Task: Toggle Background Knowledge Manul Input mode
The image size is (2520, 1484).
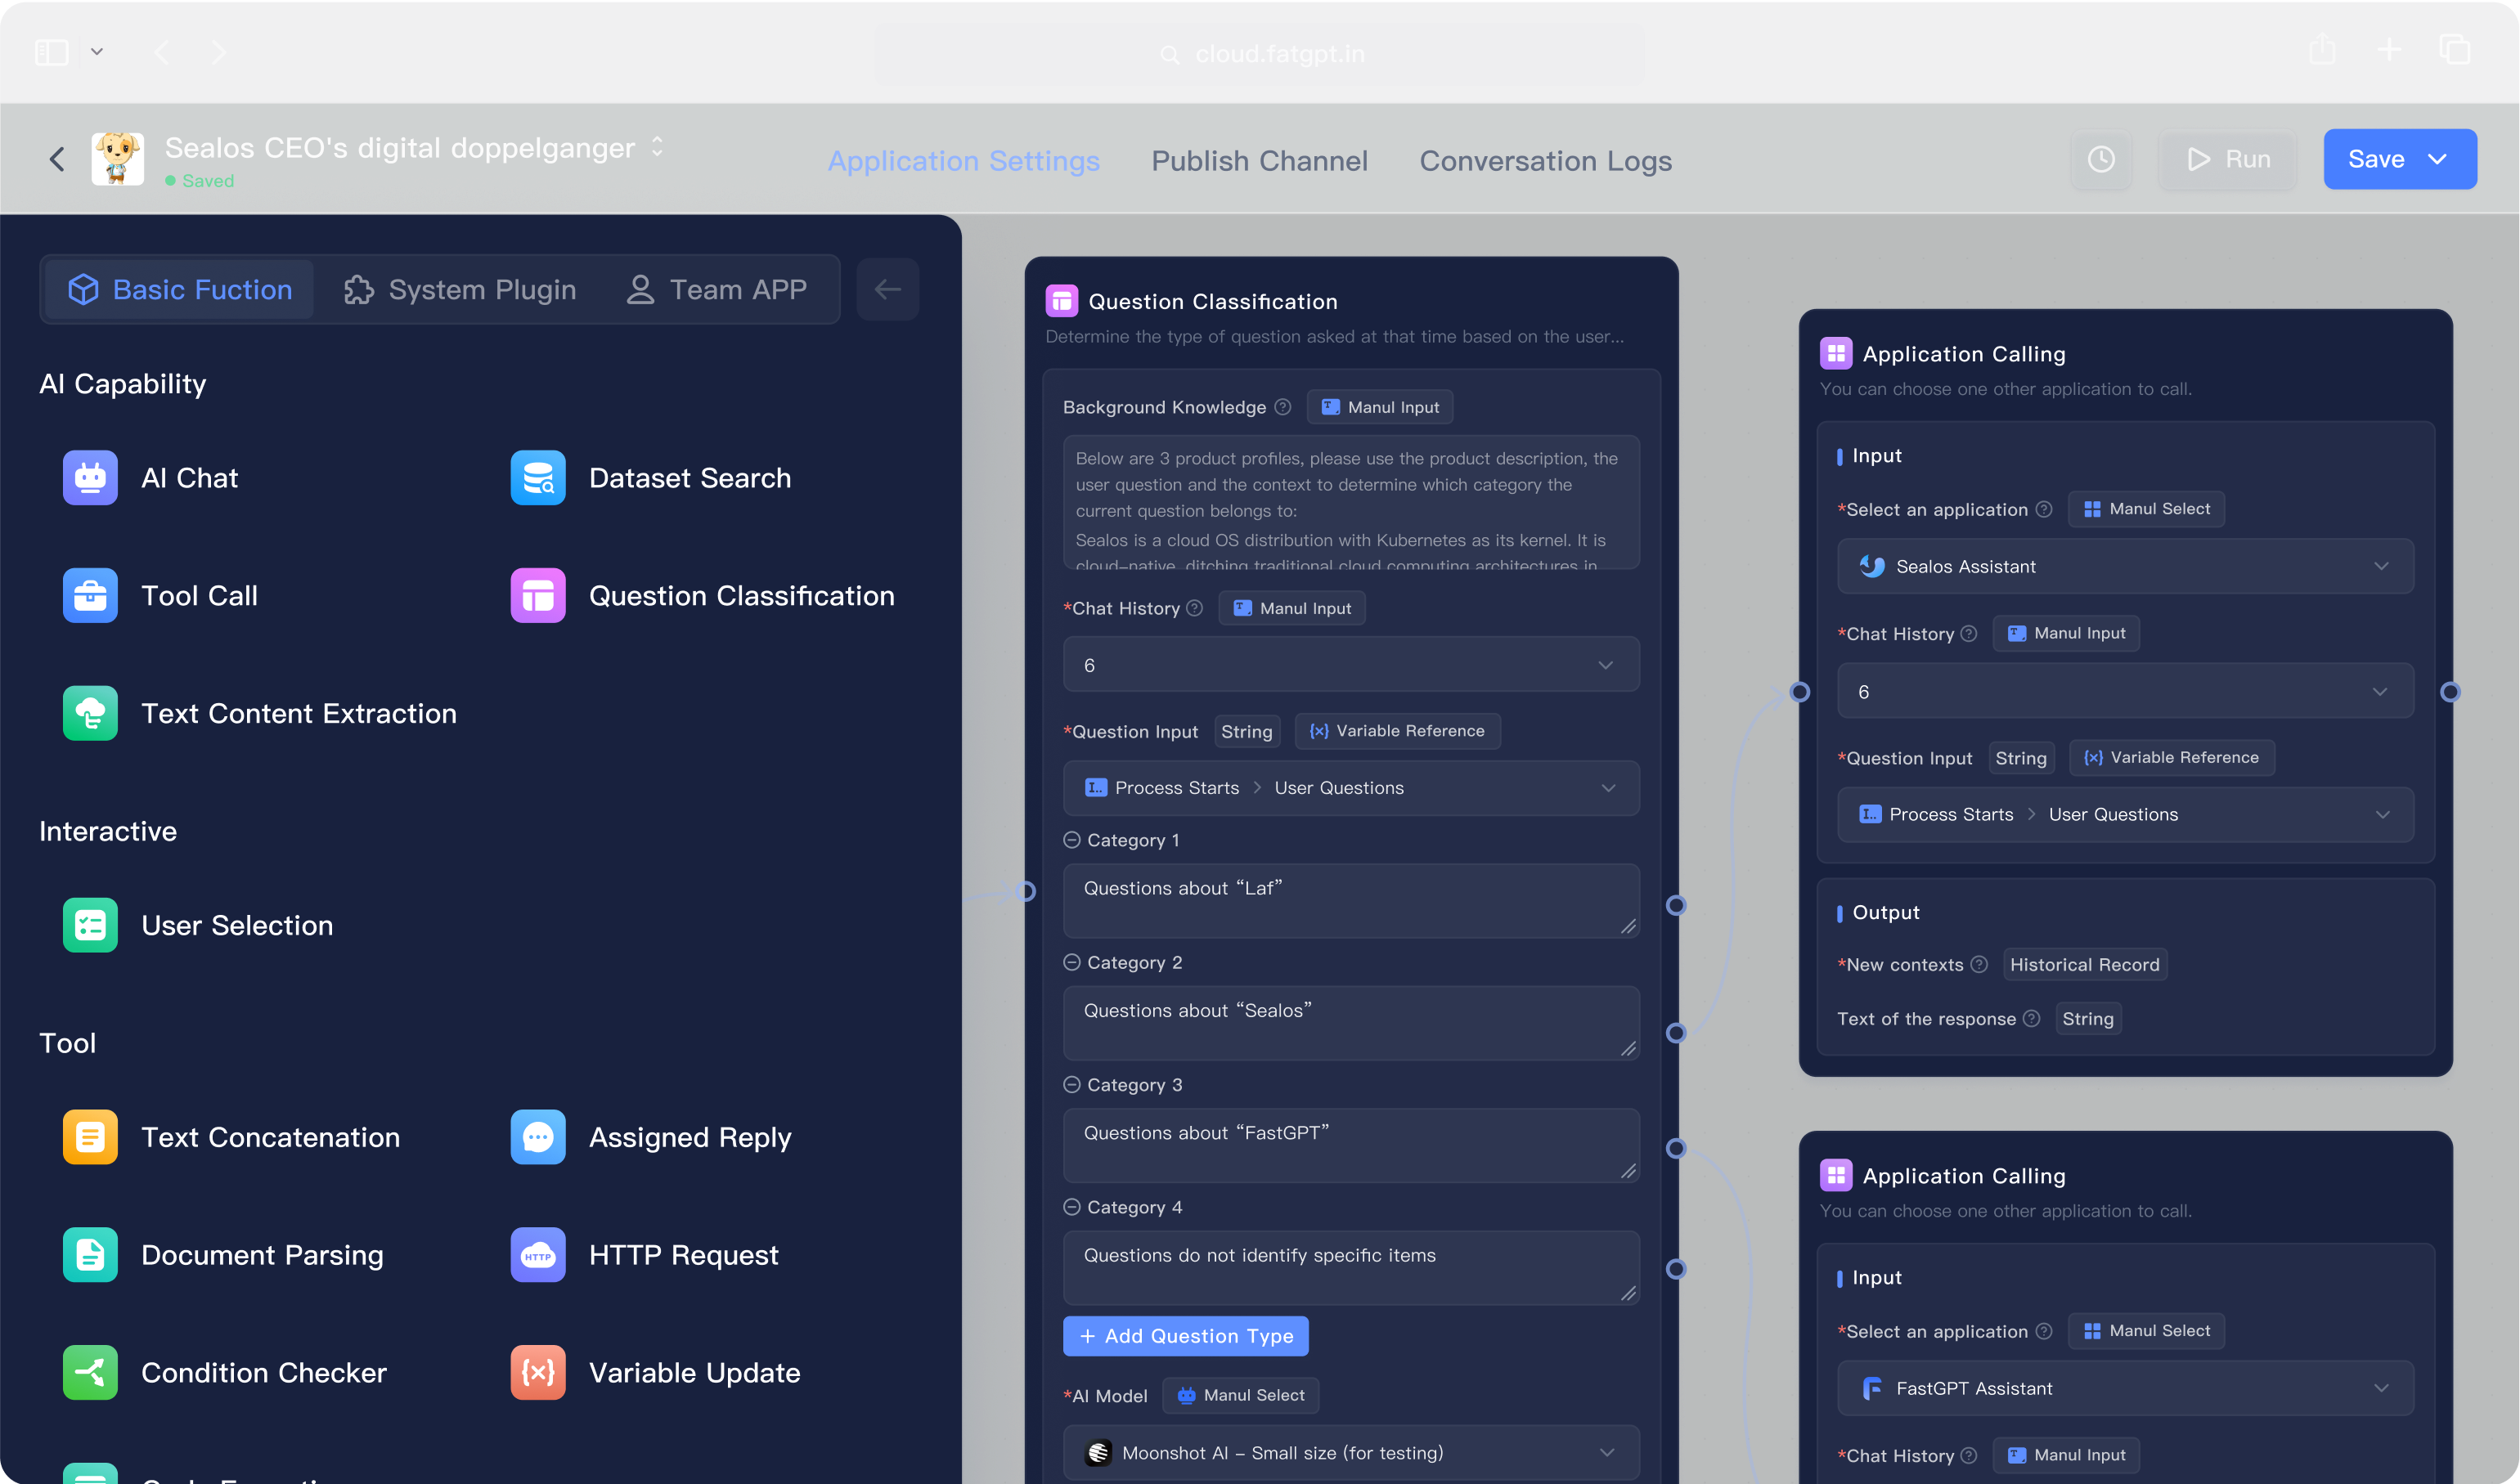Action: click(x=1380, y=407)
